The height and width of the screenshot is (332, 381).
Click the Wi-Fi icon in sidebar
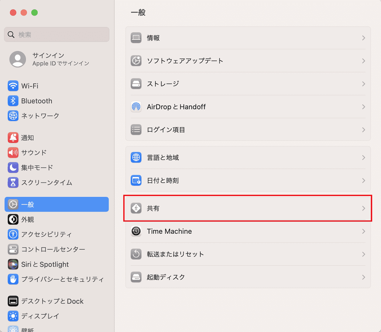(13, 86)
